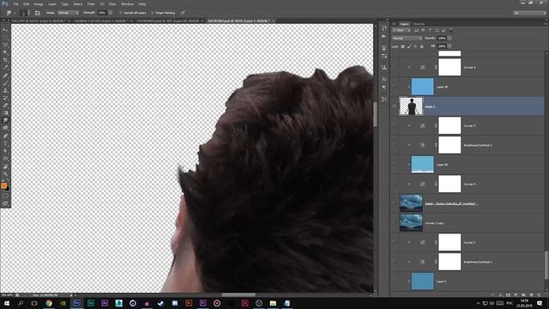Add layer mask icon in Layers panel
549x309 pixels.
[x=508, y=295]
